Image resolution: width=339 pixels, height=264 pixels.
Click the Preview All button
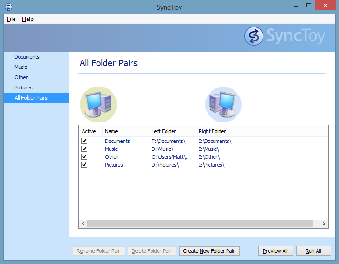276,251
